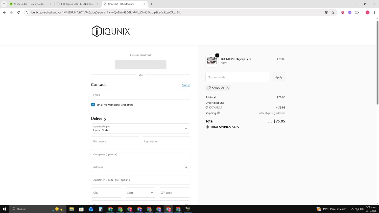Viewport: 379px width, 213px height.
Task: Remove the KATKARAS discount code
Action: pos(227,88)
